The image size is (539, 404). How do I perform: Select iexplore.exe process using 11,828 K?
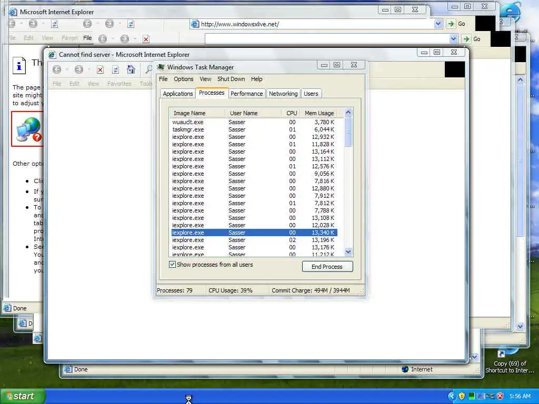click(254, 144)
